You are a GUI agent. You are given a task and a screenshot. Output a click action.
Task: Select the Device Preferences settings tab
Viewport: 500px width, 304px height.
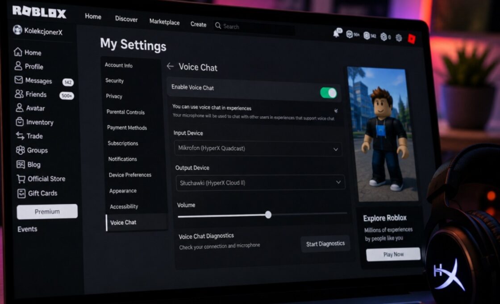(130, 175)
